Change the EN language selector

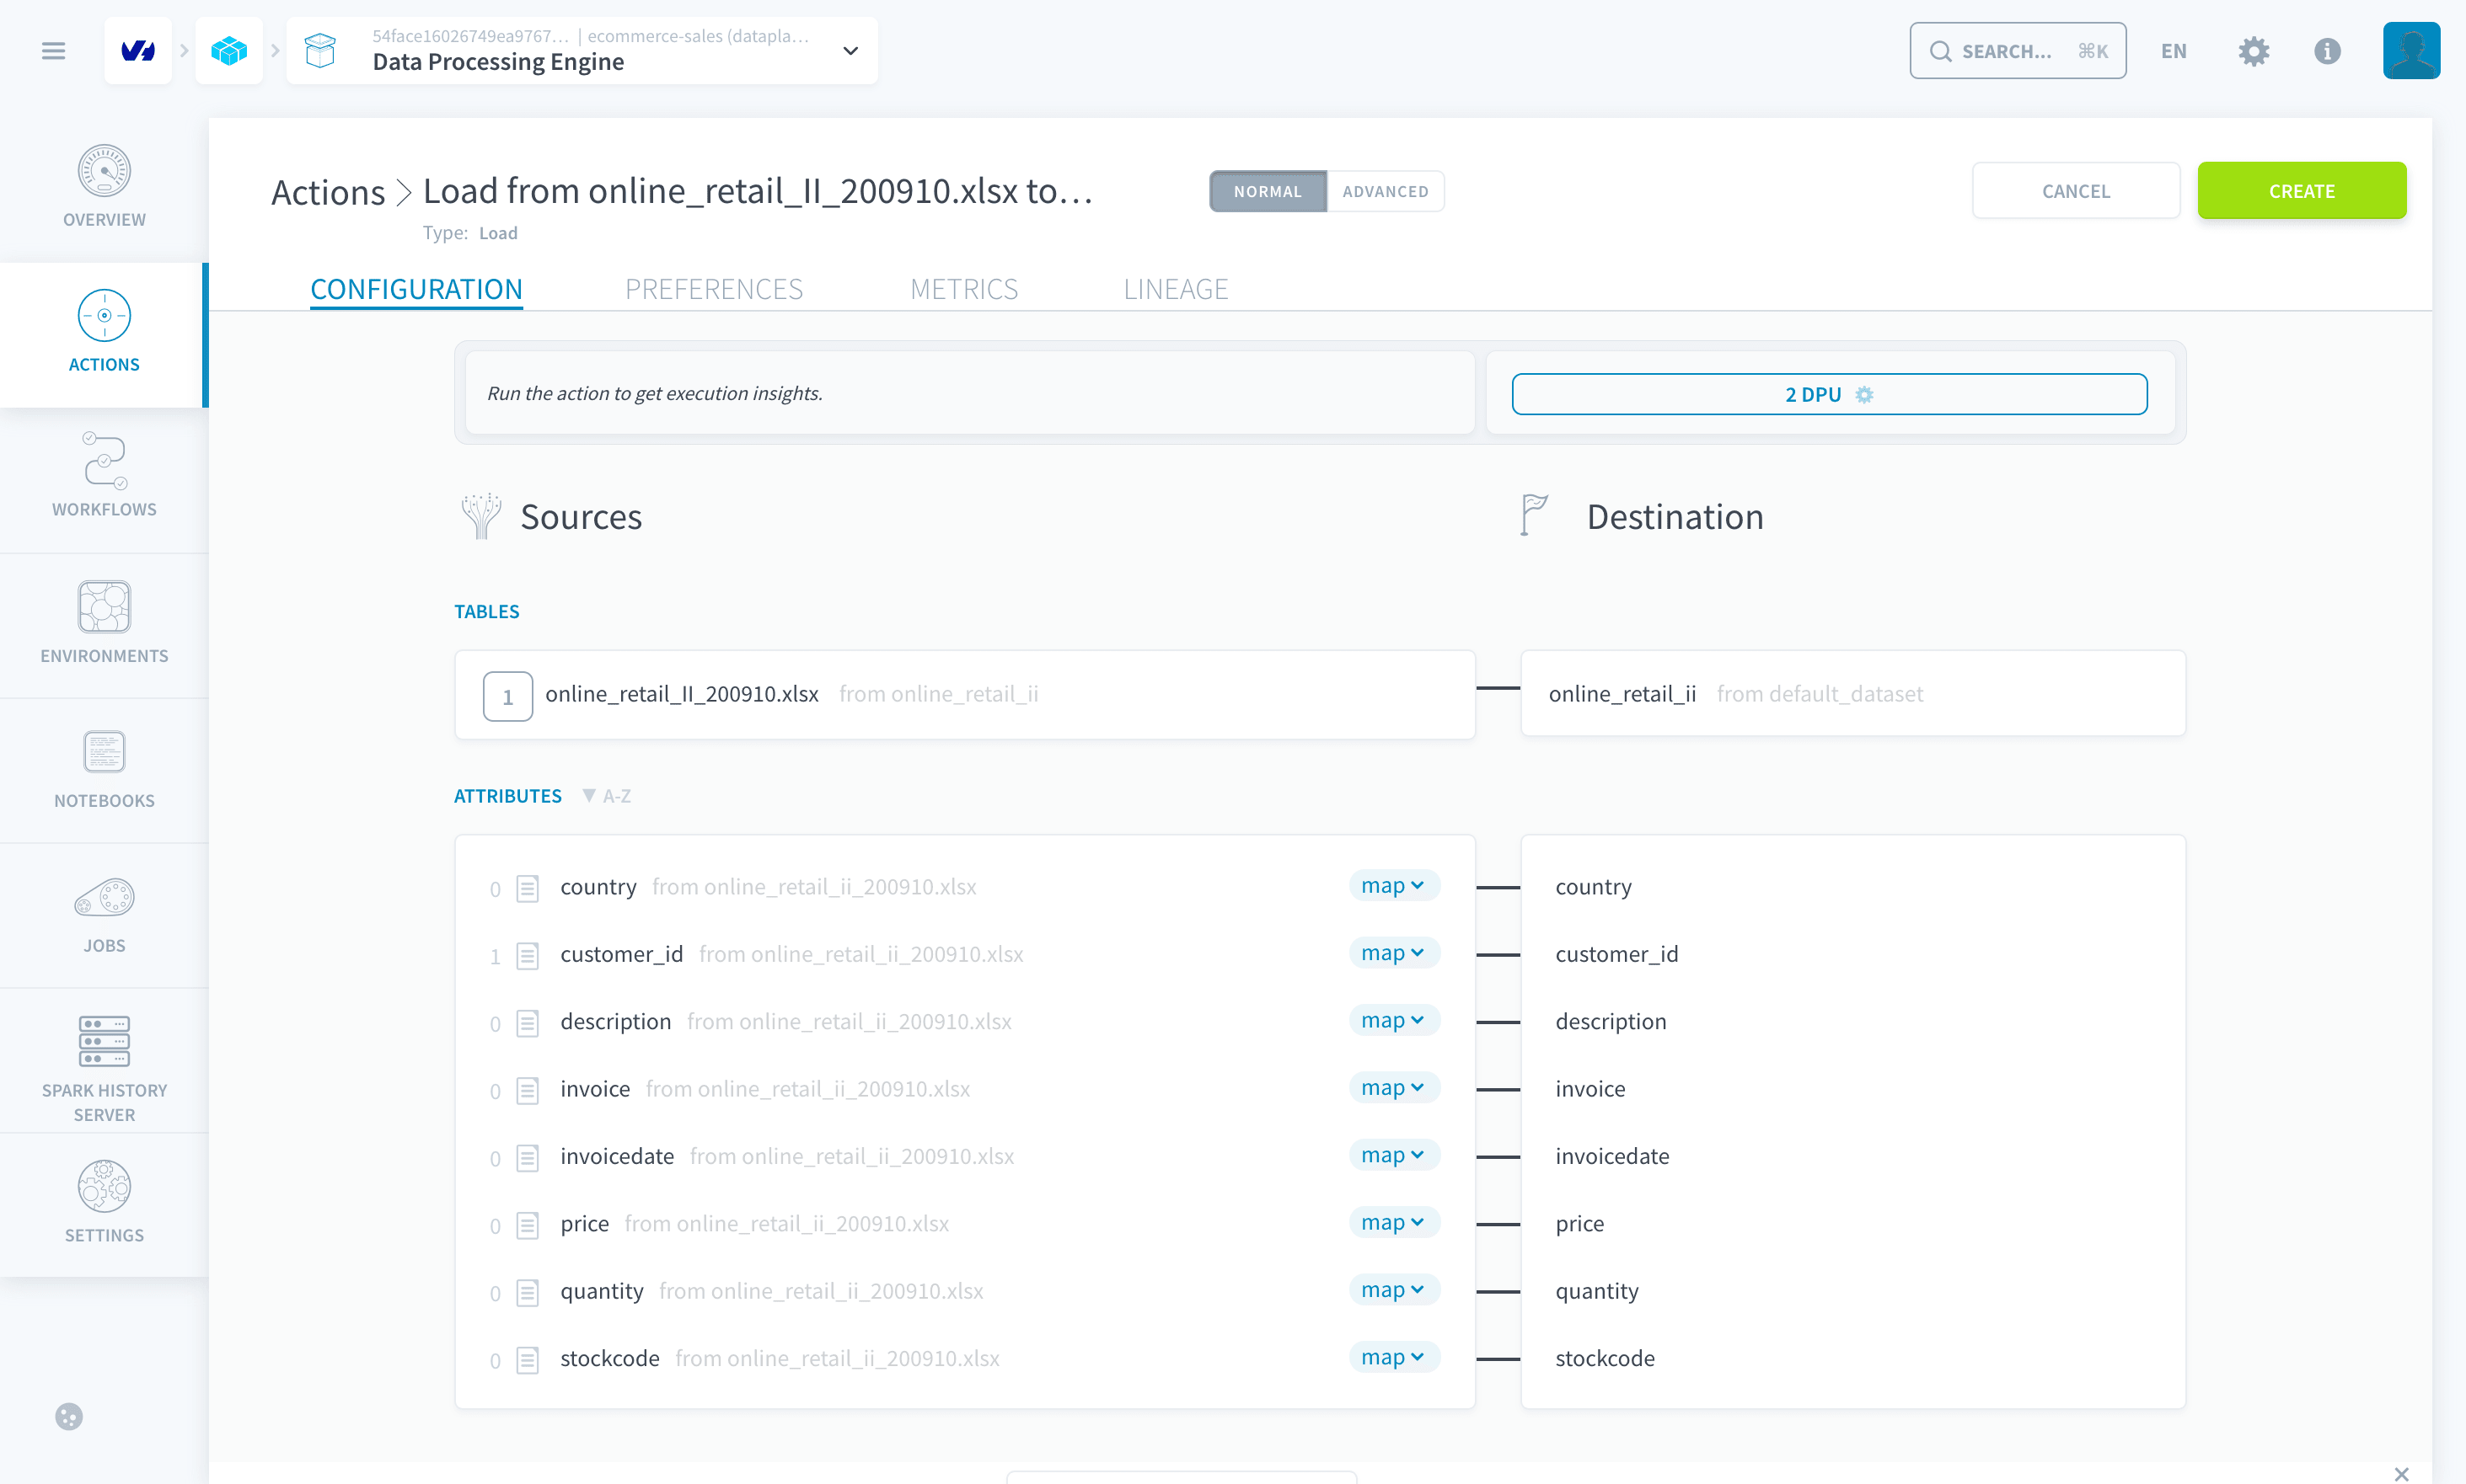(x=2173, y=51)
